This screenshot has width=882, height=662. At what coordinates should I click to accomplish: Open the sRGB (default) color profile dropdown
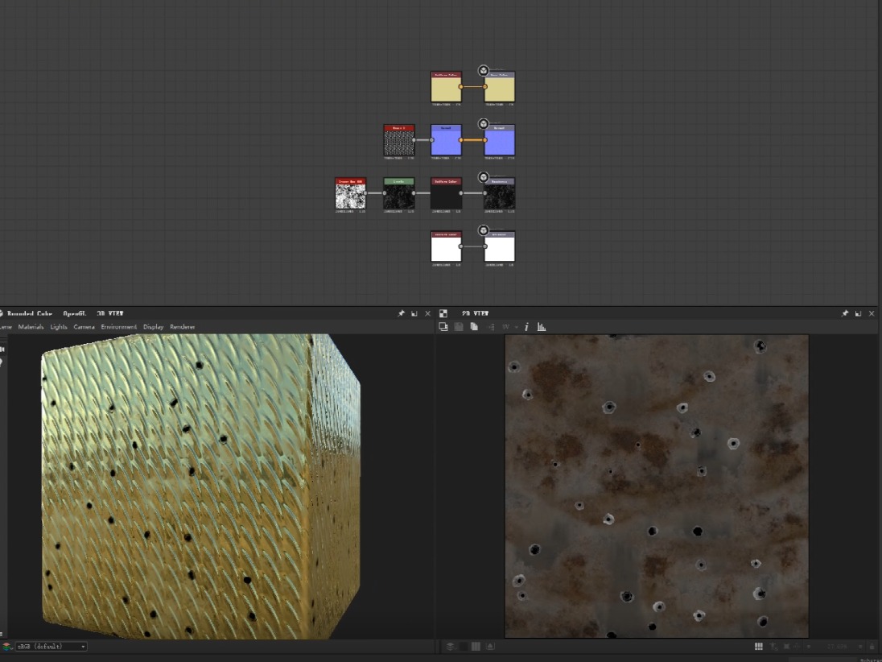(x=48, y=646)
